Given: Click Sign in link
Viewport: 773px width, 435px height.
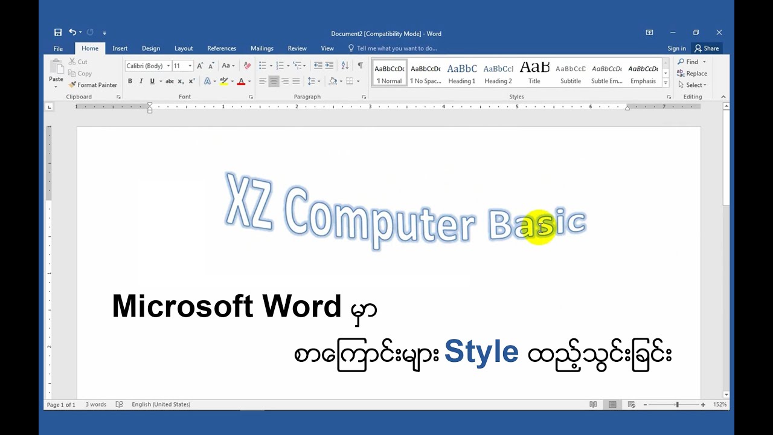Looking at the screenshot, I should 676,48.
